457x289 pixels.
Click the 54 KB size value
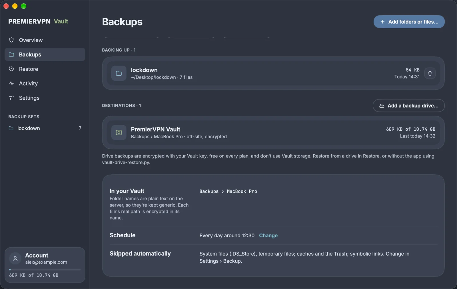413,70
